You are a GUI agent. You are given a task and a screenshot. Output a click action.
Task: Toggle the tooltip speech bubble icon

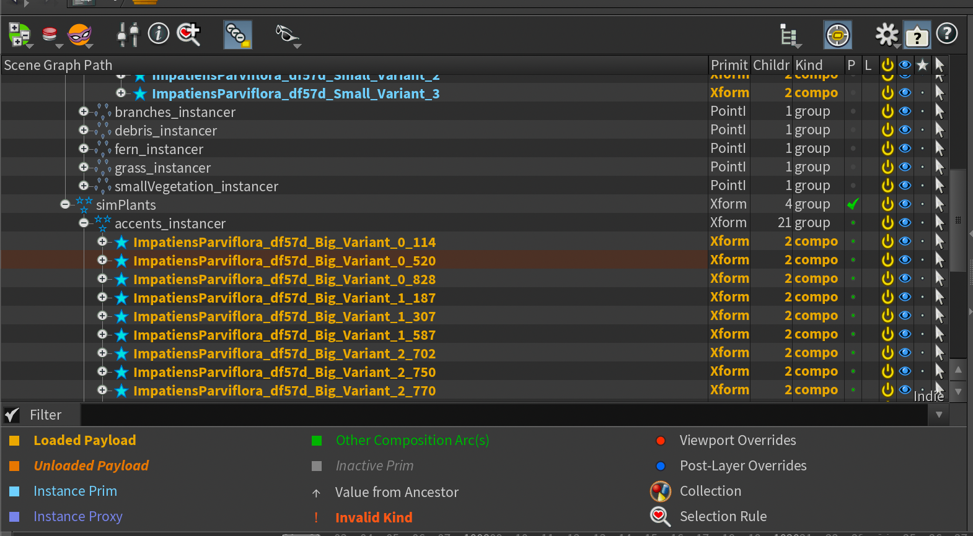[917, 35]
